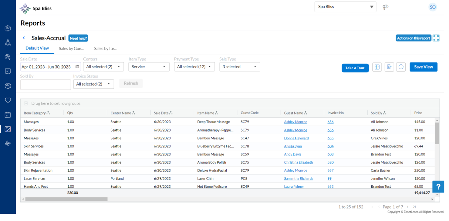Select the Laser Chin item cell
Viewport: 449px width, 221px height.
[x=205, y=179]
